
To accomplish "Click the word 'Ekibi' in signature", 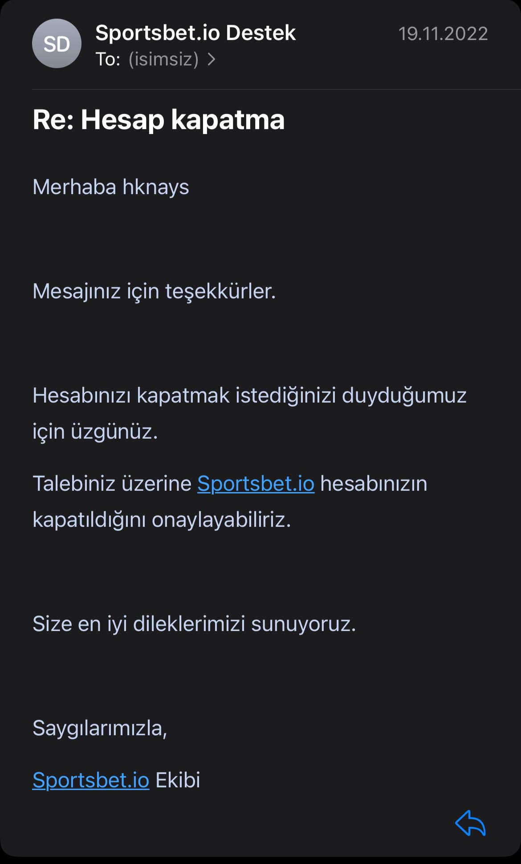I will (x=178, y=780).
